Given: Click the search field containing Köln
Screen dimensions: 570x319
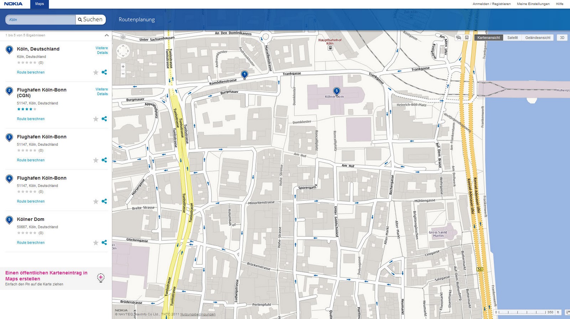Looking at the screenshot, I should click(x=41, y=20).
